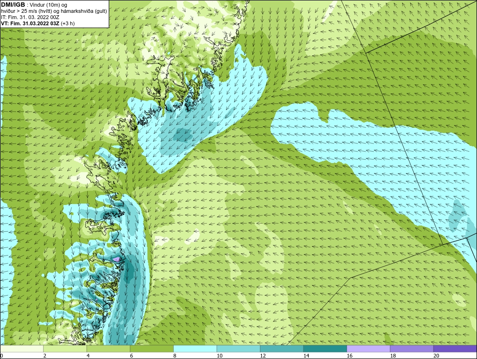Viewport: 477px width, 359px height.
Task: Click the 0–2 m/s palest legend swatch
Action: pyautogui.click(x=22, y=349)
